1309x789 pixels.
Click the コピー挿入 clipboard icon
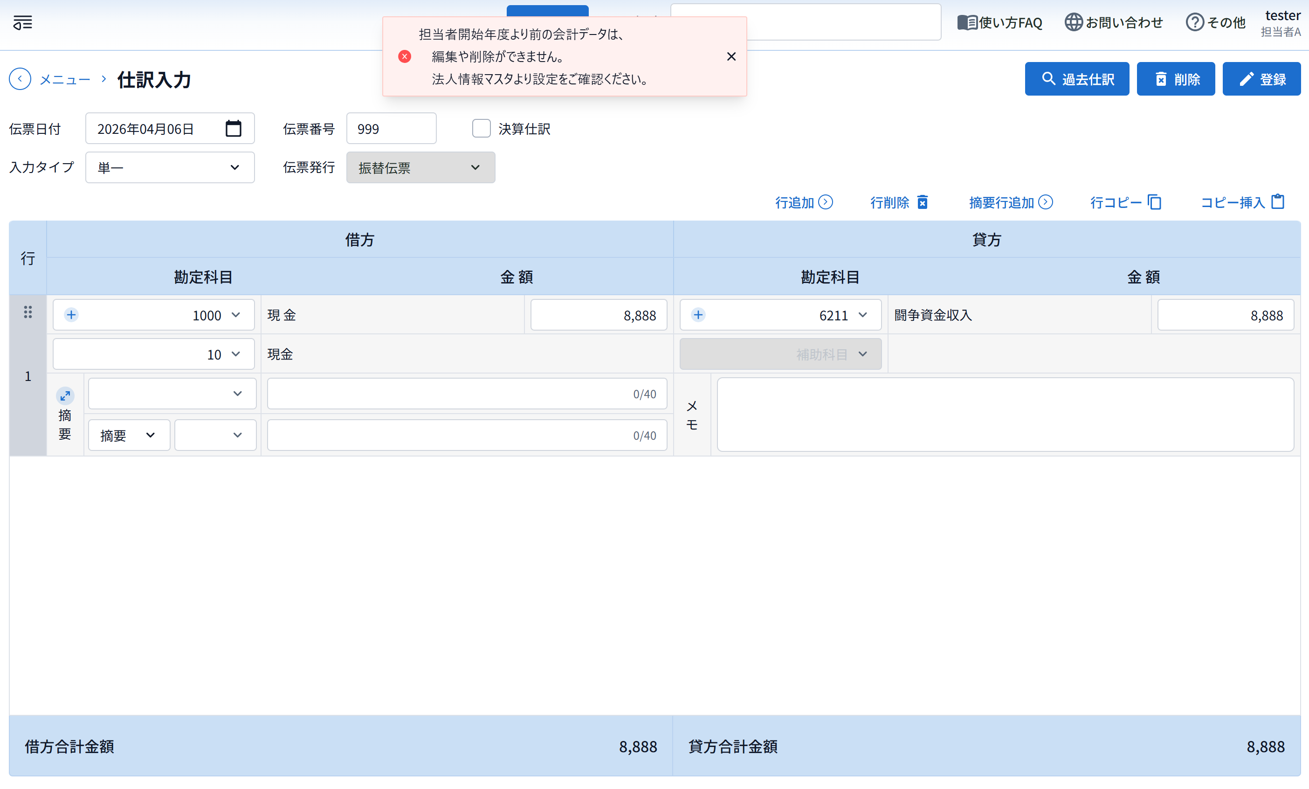(x=1278, y=201)
